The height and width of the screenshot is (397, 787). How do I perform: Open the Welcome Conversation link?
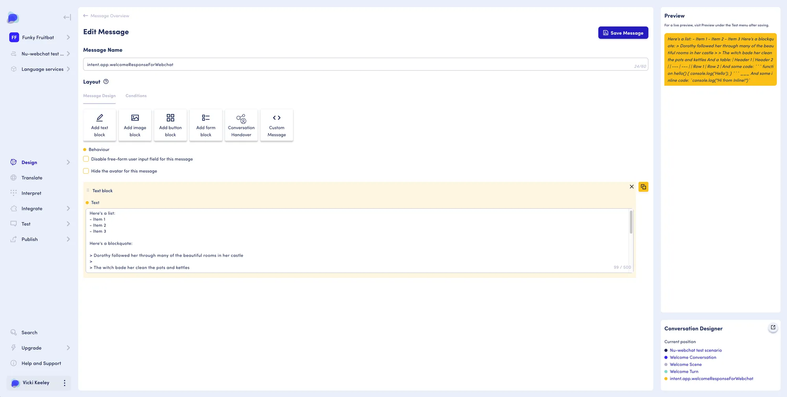pos(693,357)
